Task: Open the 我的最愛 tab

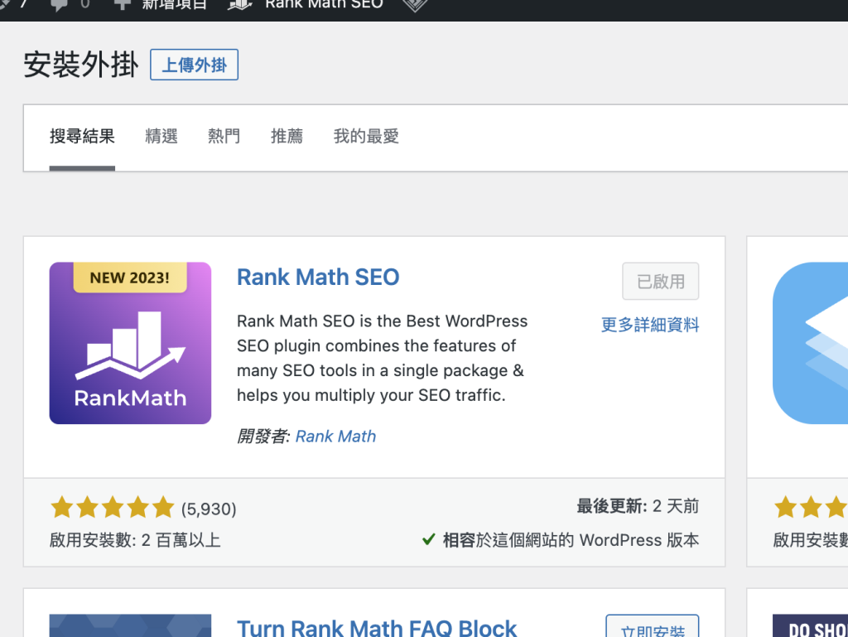Action: 366,137
